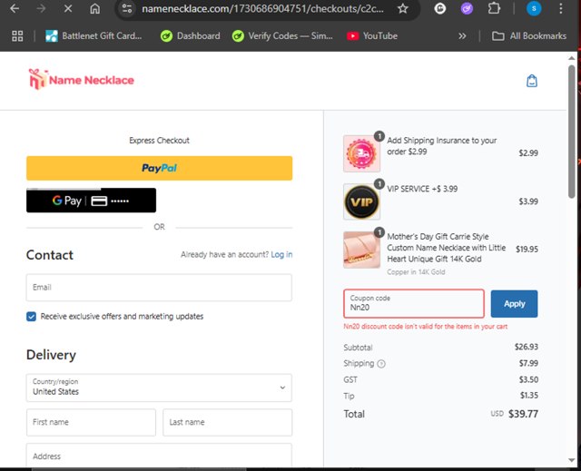The width and height of the screenshot is (581, 471).
Task: Show more bookmarks with double chevron
Action: click(462, 36)
